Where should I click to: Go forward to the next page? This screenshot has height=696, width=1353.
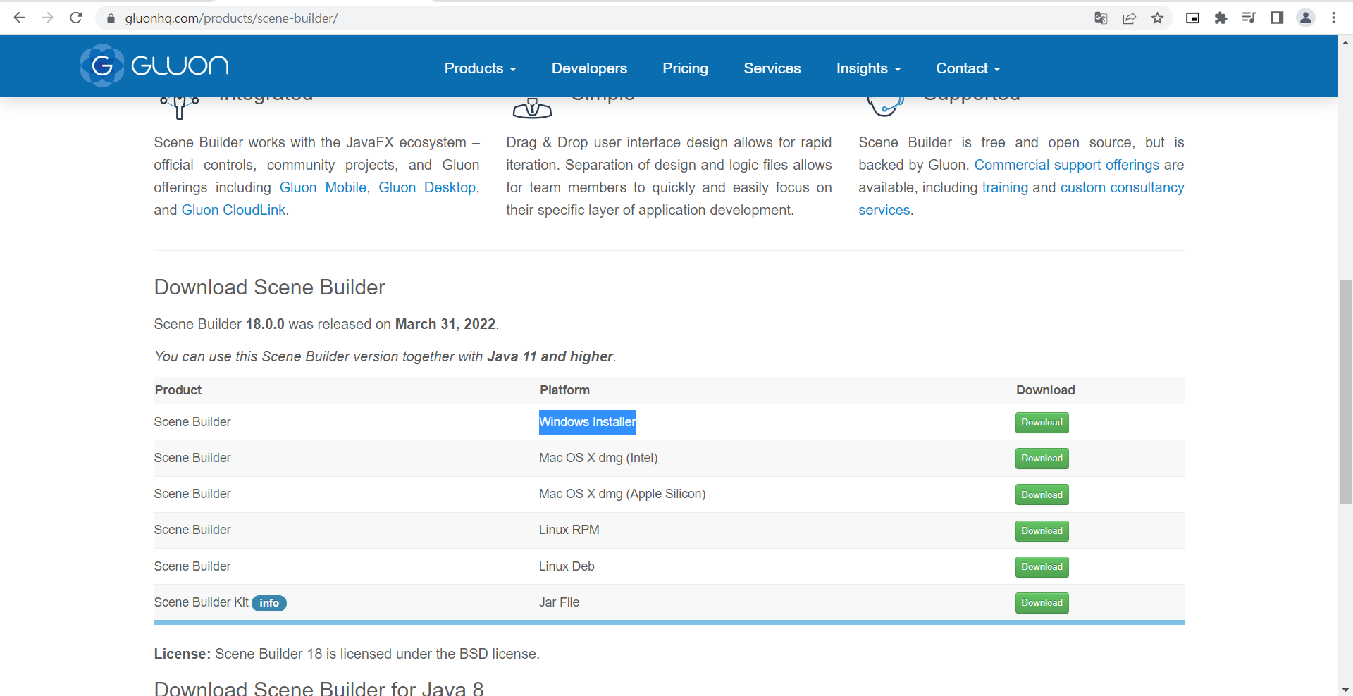48,18
